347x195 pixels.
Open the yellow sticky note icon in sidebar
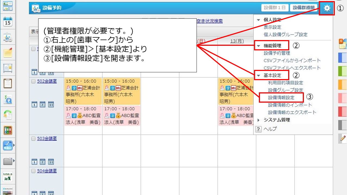pos(8,53)
